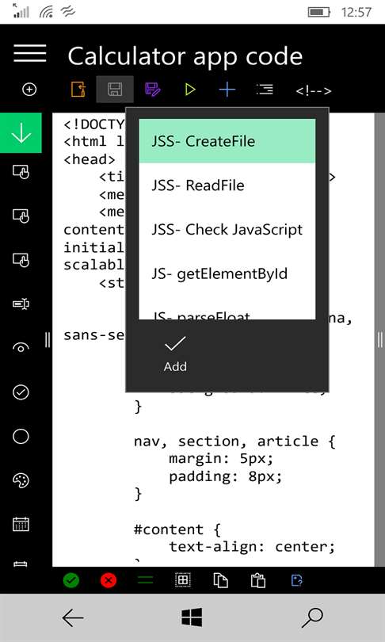385x642 pixels.
Task: Run code with the yellow play icon
Action: tap(190, 90)
